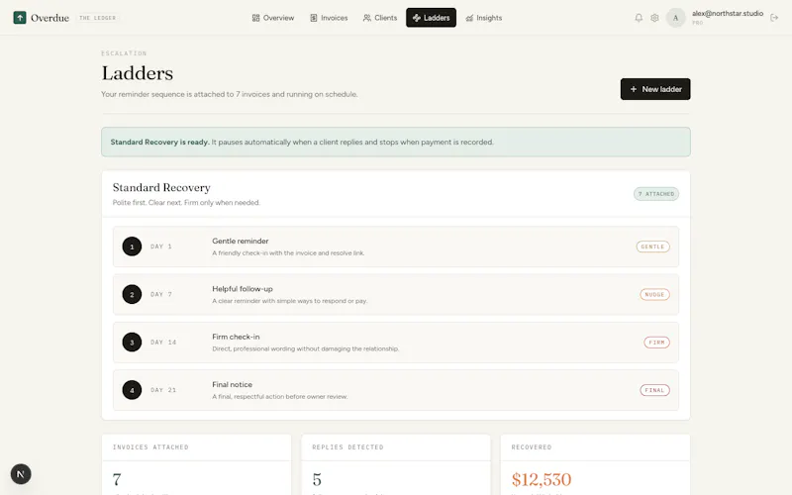Image resolution: width=792 pixels, height=495 pixels.
Task: Click the DAY 1 label
Action: 161,247
